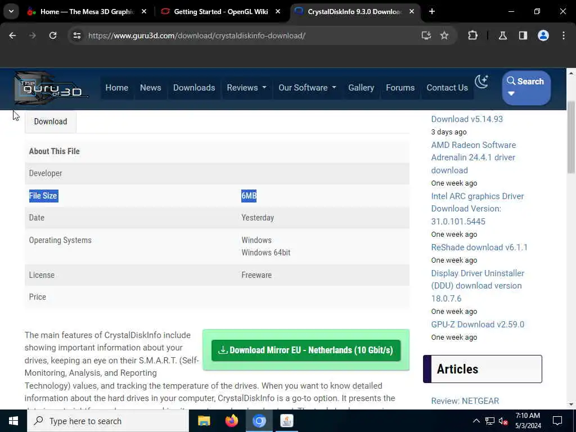This screenshot has height=432, width=576.
Task: Click the scrollbar down arrow
Action: click(x=571, y=404)
